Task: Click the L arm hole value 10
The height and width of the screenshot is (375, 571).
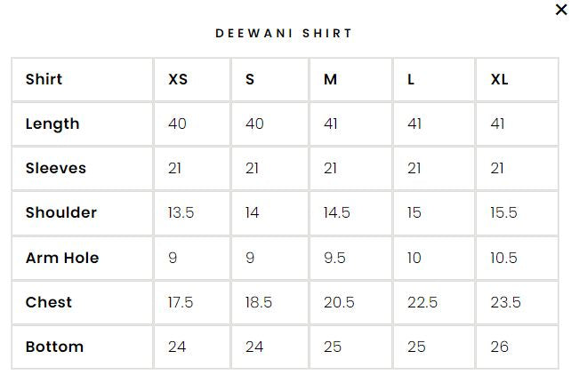Action: tap(414, 258)
